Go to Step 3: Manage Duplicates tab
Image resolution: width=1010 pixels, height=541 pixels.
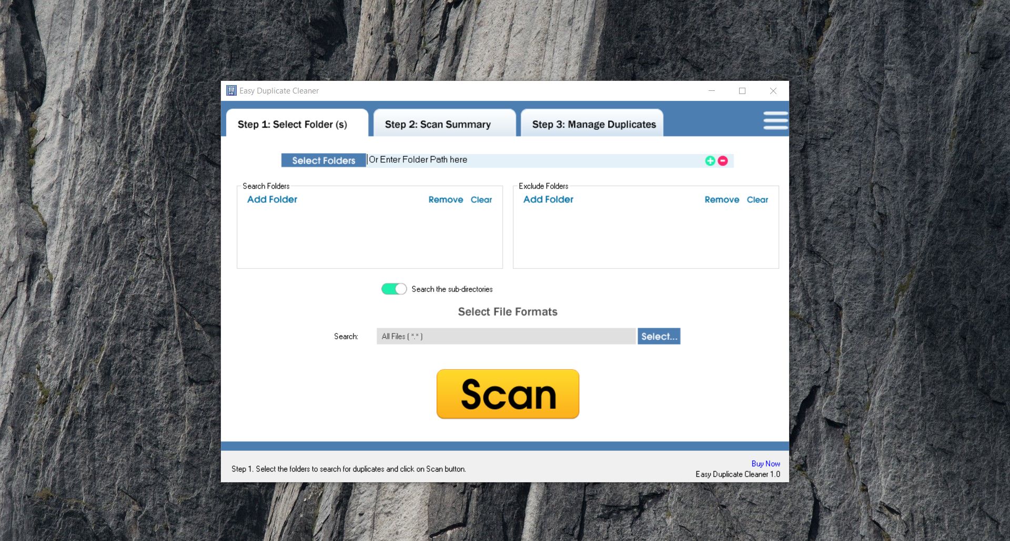(x=592, y=124)
